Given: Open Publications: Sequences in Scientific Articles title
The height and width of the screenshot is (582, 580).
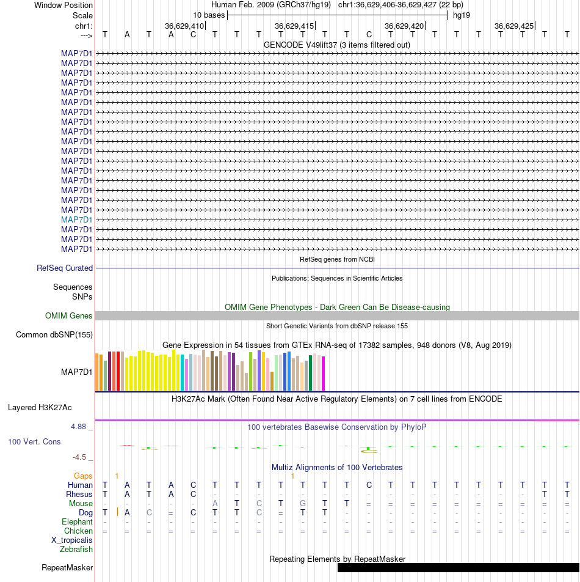Looking at the screenshot, I should click(x=337, y=278).
